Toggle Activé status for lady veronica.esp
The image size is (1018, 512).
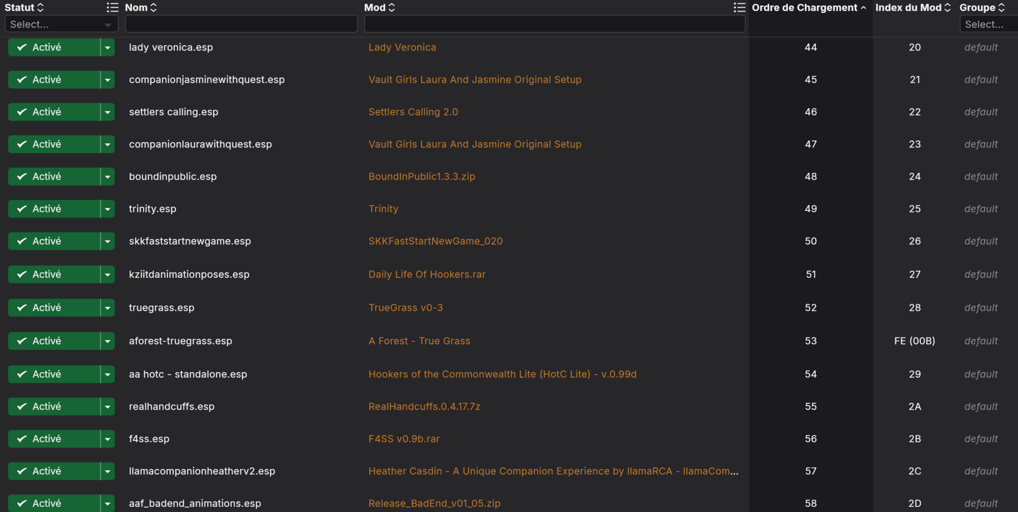tap(54, 47)
